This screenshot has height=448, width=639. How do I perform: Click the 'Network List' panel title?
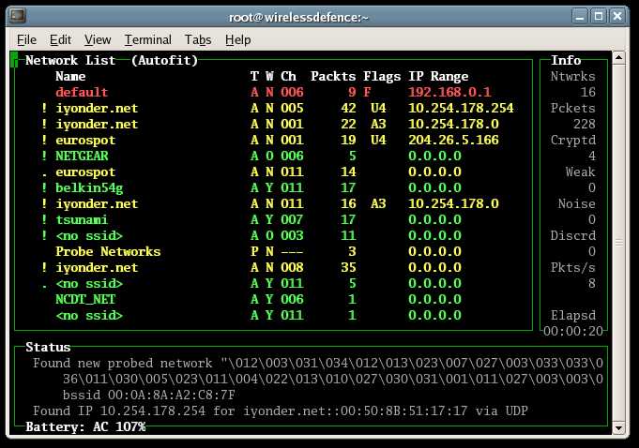tap(70, 61)
